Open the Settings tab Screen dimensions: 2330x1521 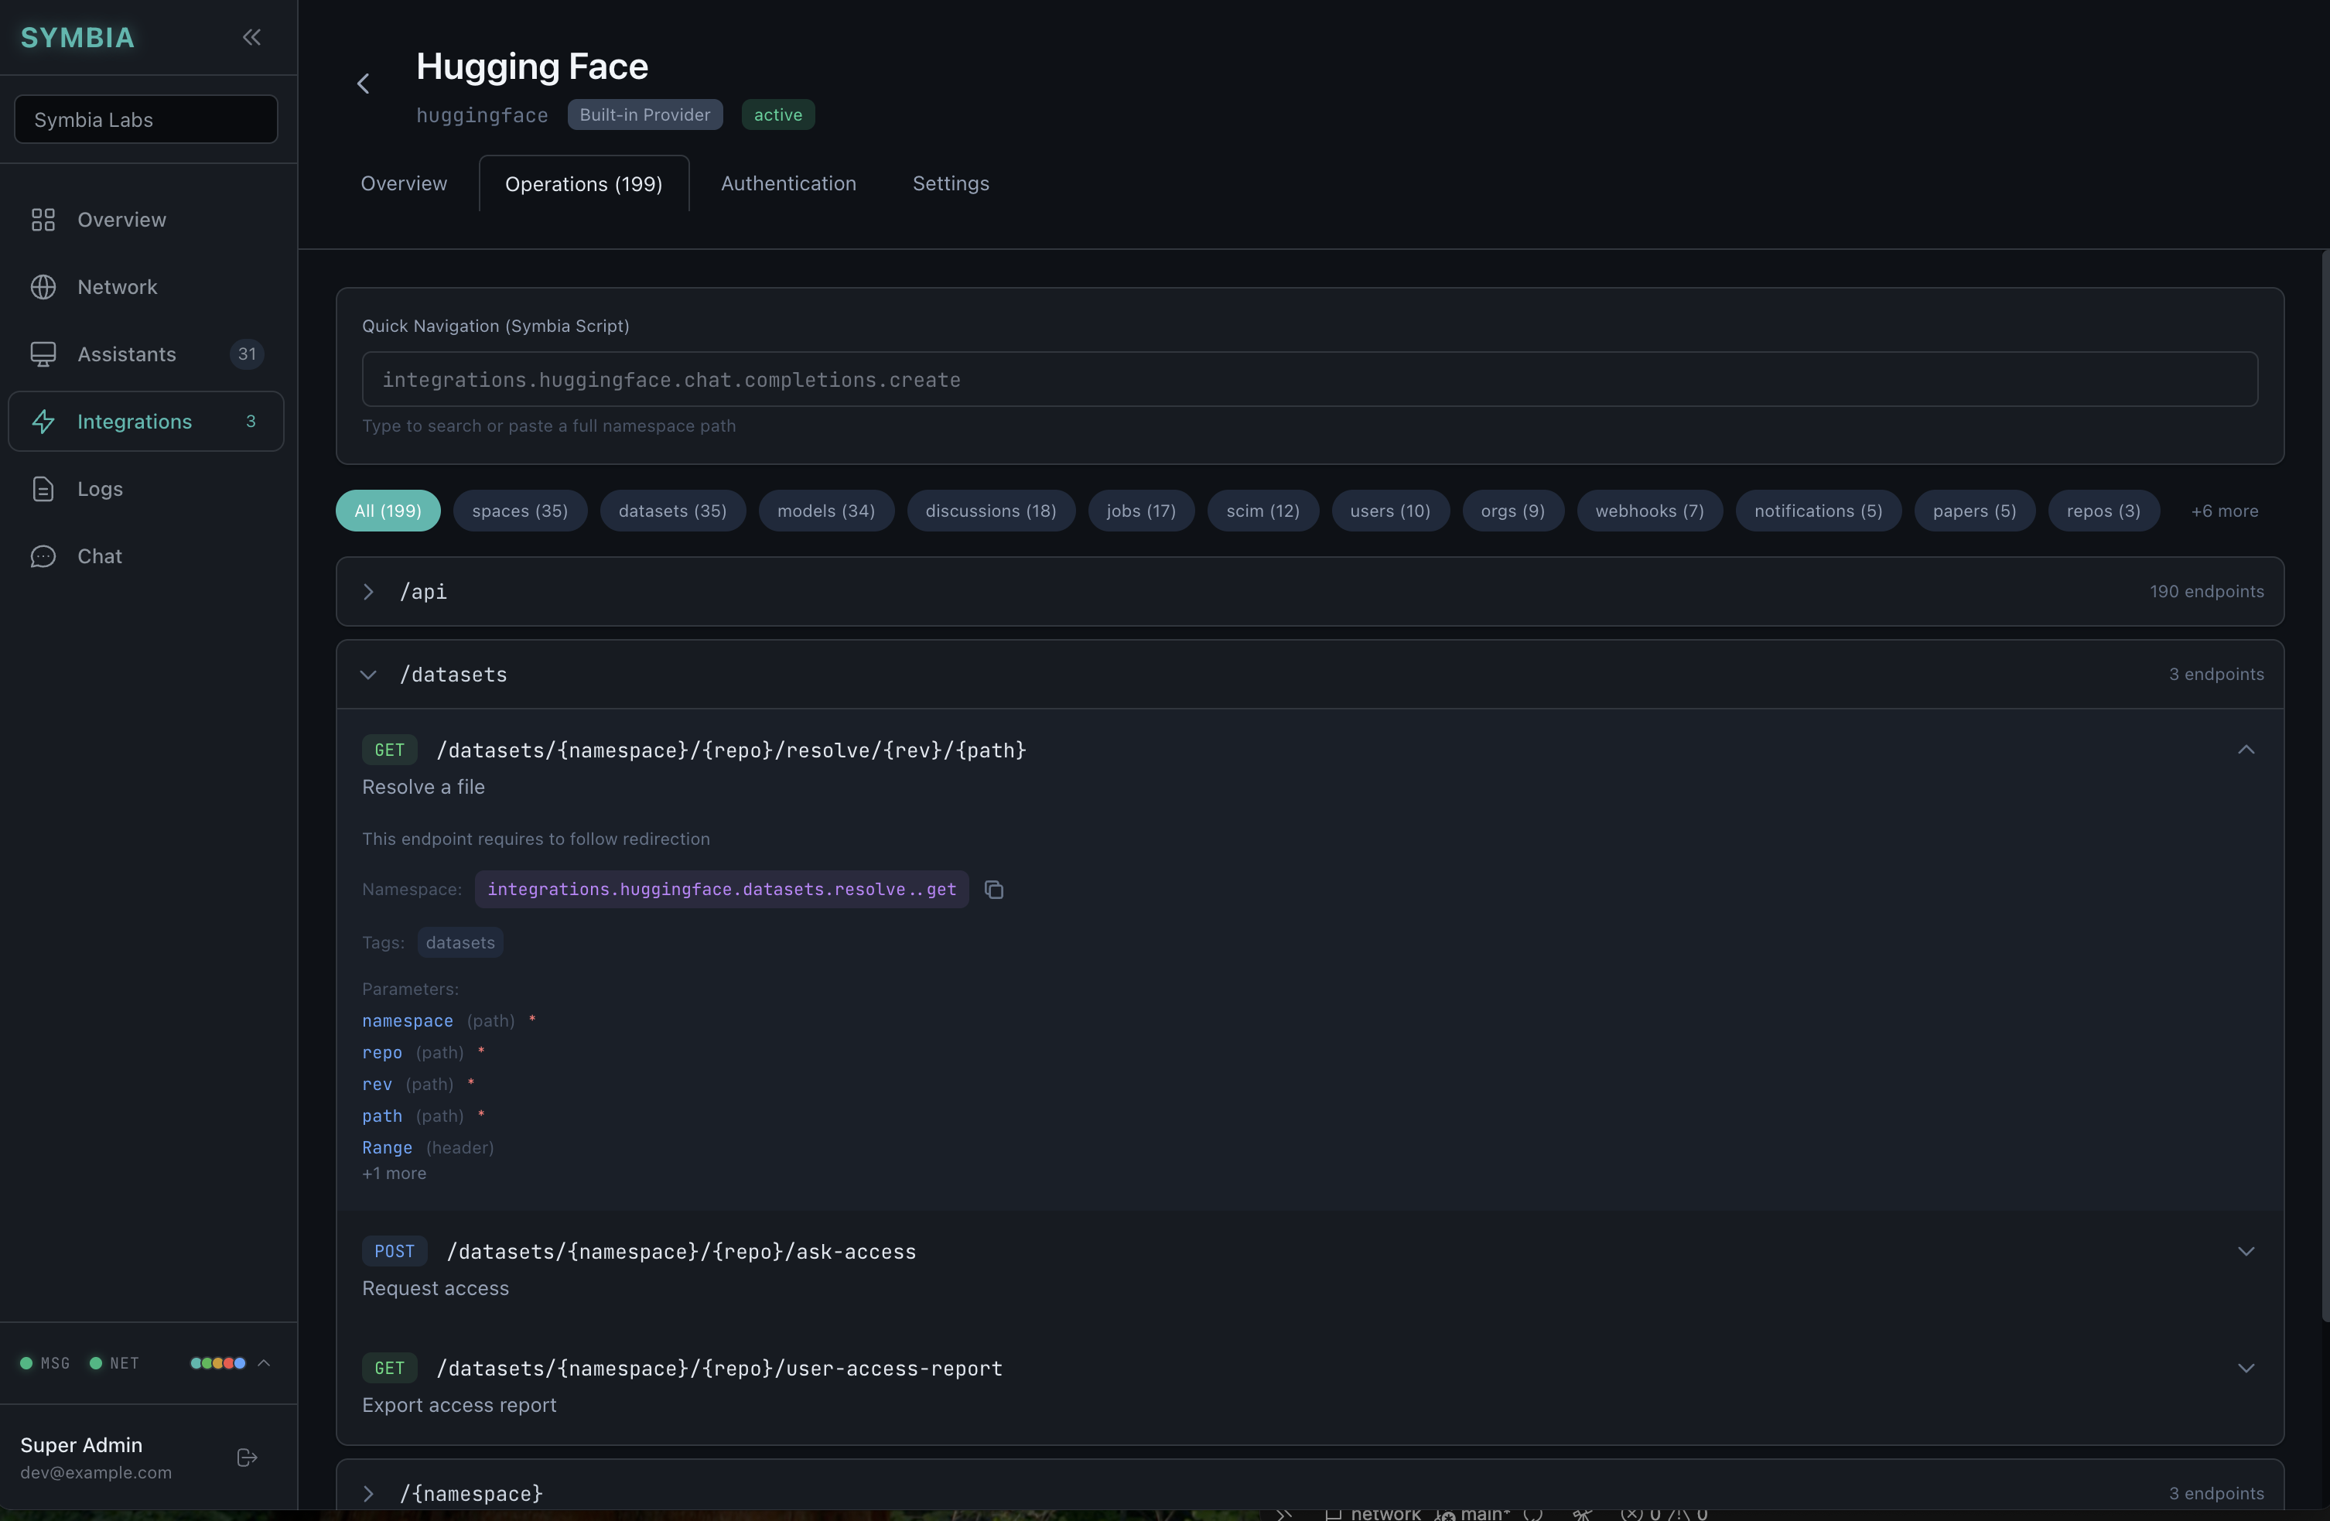click(x=950, y=183)
